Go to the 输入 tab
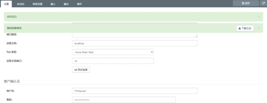Viewport: 267px width, 103px height. pyautogui.click(x=53, y=4)
